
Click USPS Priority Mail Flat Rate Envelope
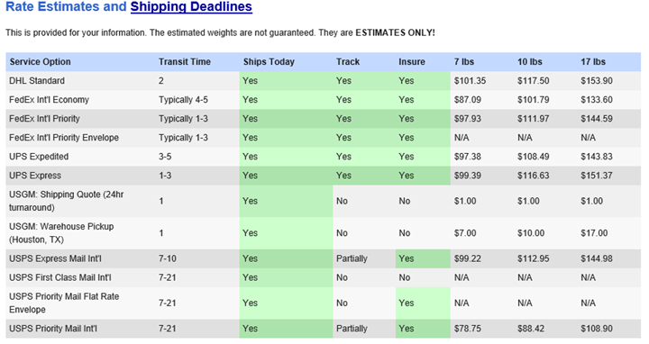(x=64, y=303)
